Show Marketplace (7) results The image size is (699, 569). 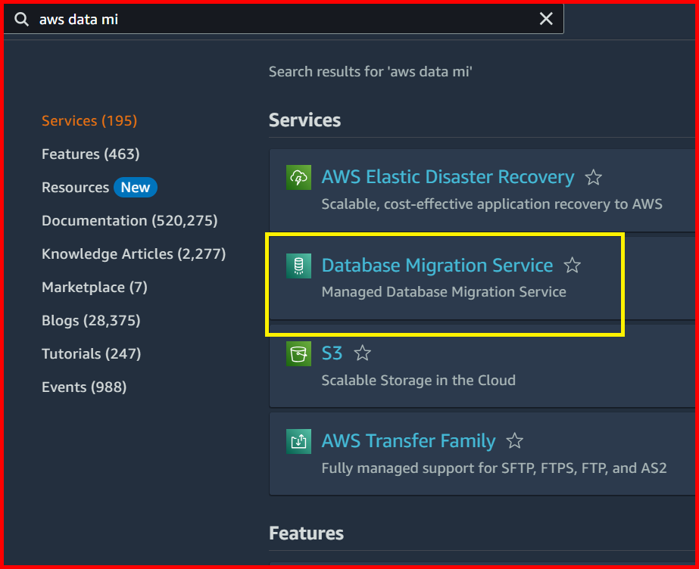[x=94, y=287]
